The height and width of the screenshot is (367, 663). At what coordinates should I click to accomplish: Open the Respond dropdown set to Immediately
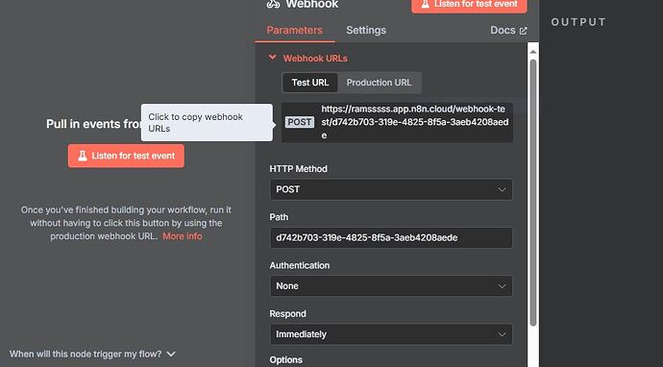coord(391,334)
